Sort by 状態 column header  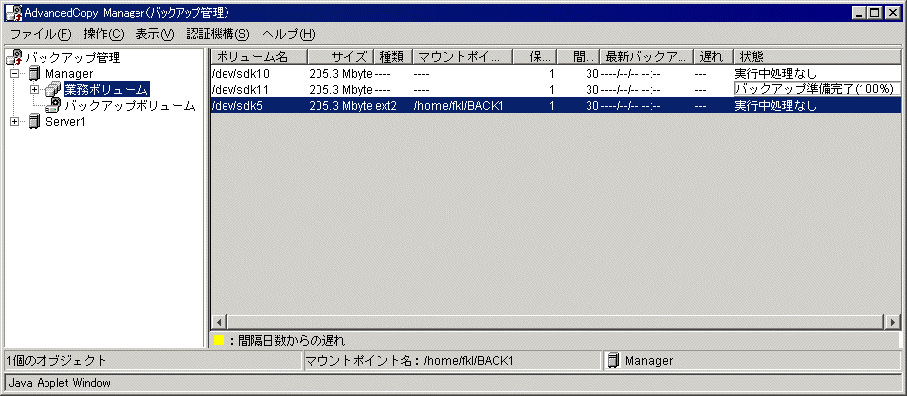[817, 56]
